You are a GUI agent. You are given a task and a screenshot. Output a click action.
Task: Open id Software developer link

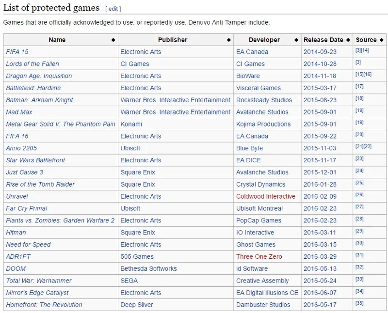coord(252,269)
